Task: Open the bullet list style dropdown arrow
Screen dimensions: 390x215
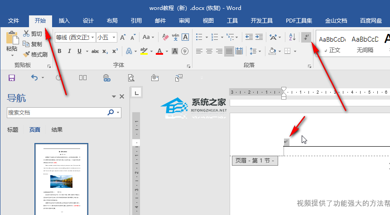Action: 207,37
